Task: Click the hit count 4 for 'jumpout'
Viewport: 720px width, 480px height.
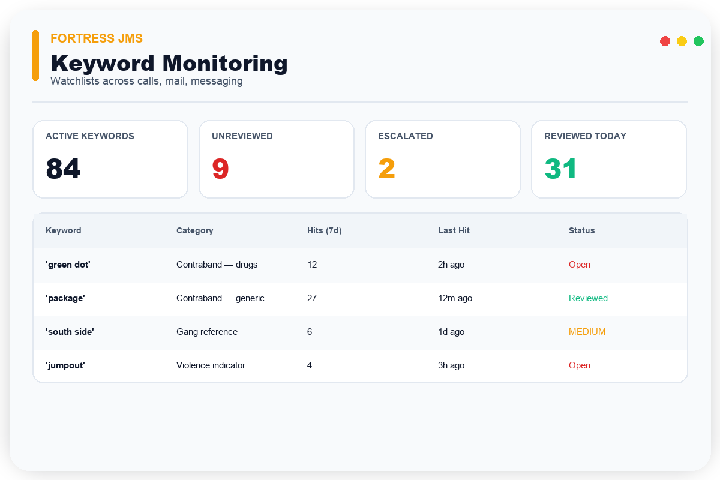Action: pyautogui.click(x=310, y=365)
